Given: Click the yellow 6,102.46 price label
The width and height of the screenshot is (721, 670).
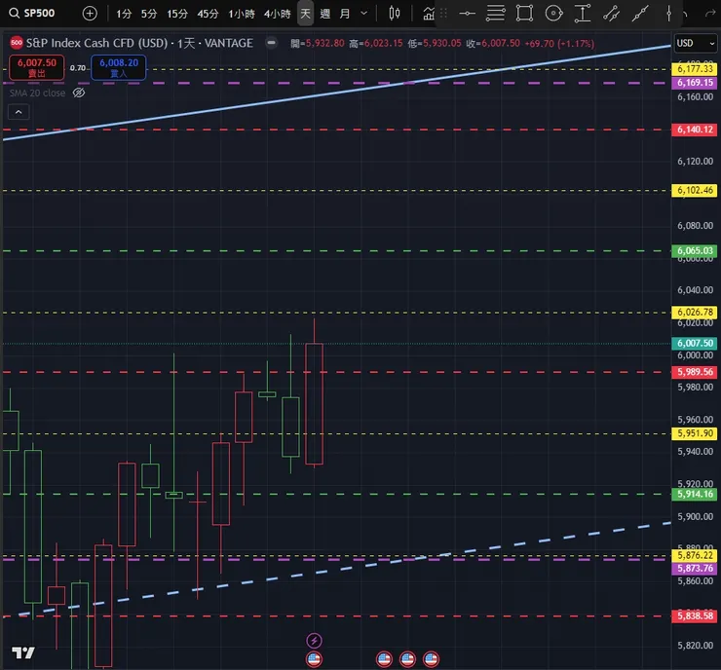Looking at the screenshot, I should click(695, 190).
